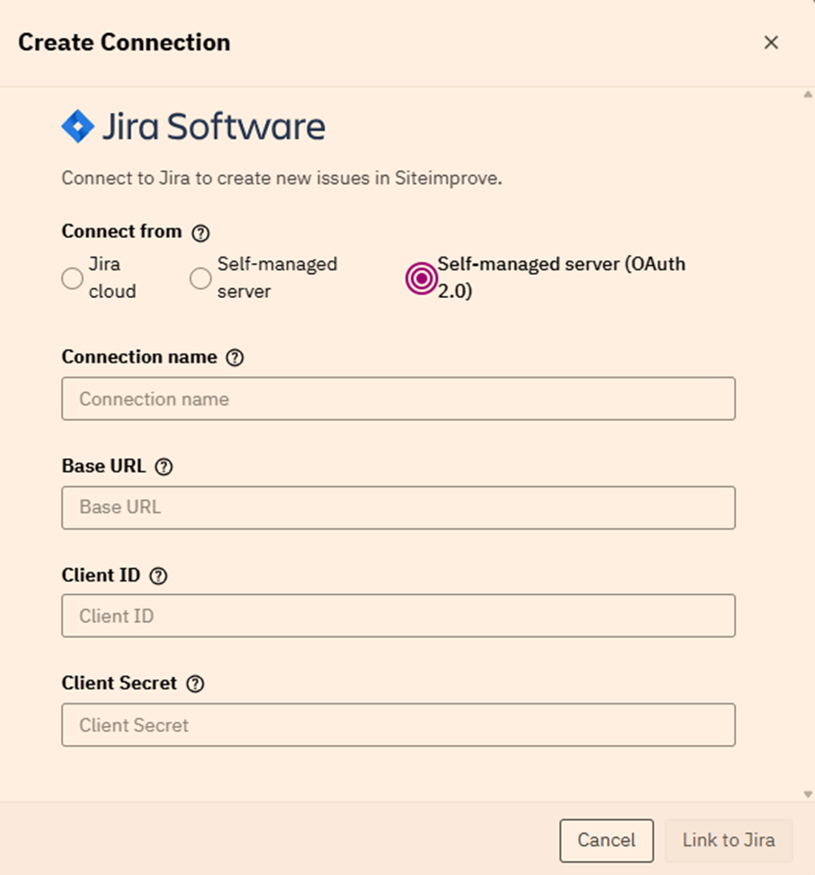
Task: Click the scrollbar up arrow
Action: pos(808,95)
